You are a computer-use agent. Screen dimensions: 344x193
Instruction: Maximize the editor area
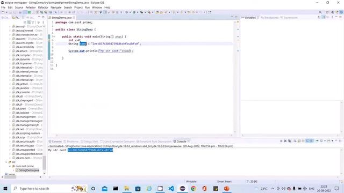(236, 17)
